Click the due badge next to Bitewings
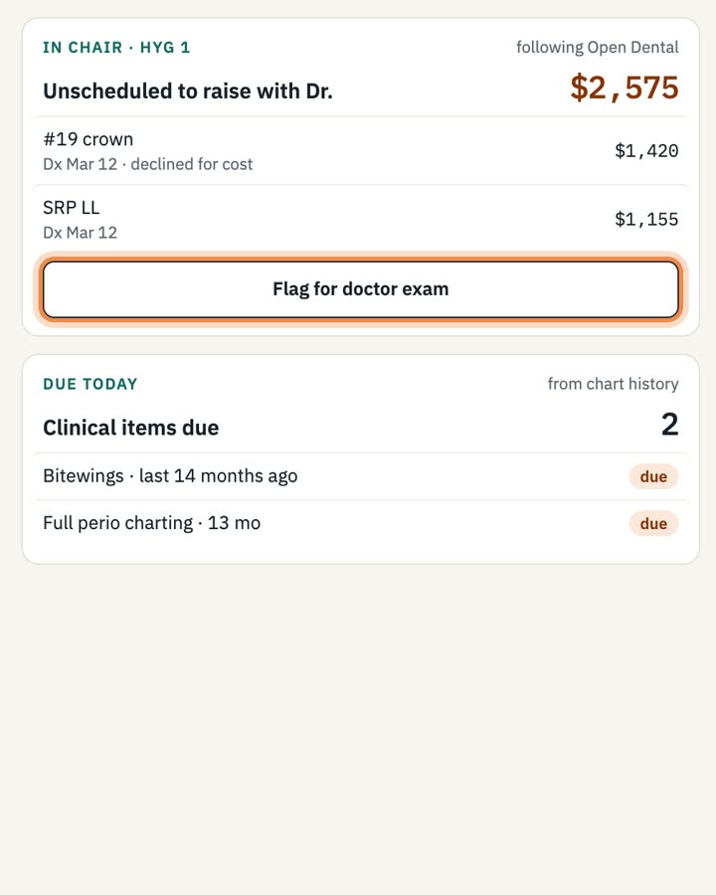The width and height of the screenshot is (716, 895). tap(653, 476)
